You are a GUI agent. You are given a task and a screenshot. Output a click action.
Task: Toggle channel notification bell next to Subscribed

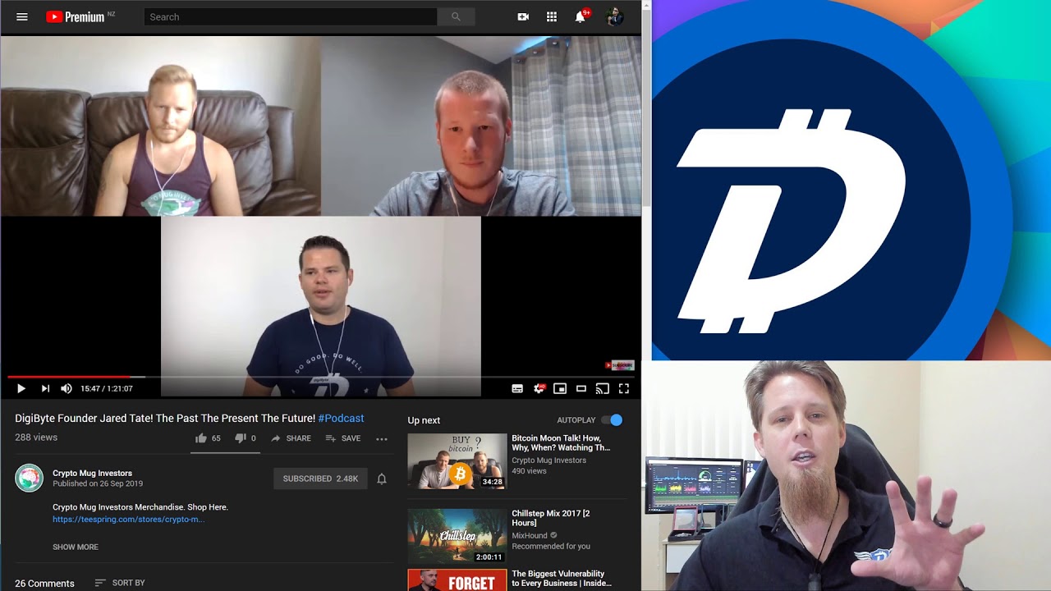[x=382, y=479]
